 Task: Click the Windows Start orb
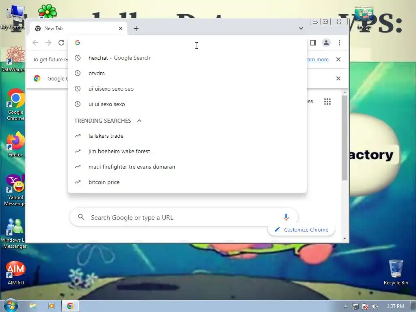point(10,305)
